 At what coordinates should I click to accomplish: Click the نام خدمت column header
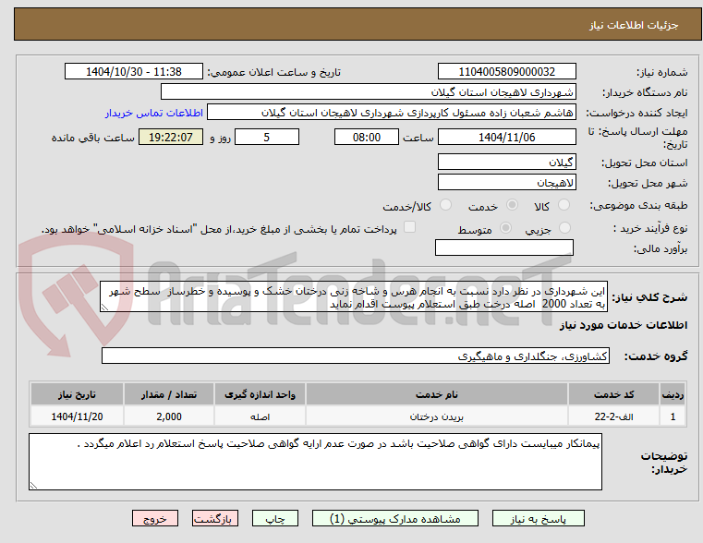[437, 394]
